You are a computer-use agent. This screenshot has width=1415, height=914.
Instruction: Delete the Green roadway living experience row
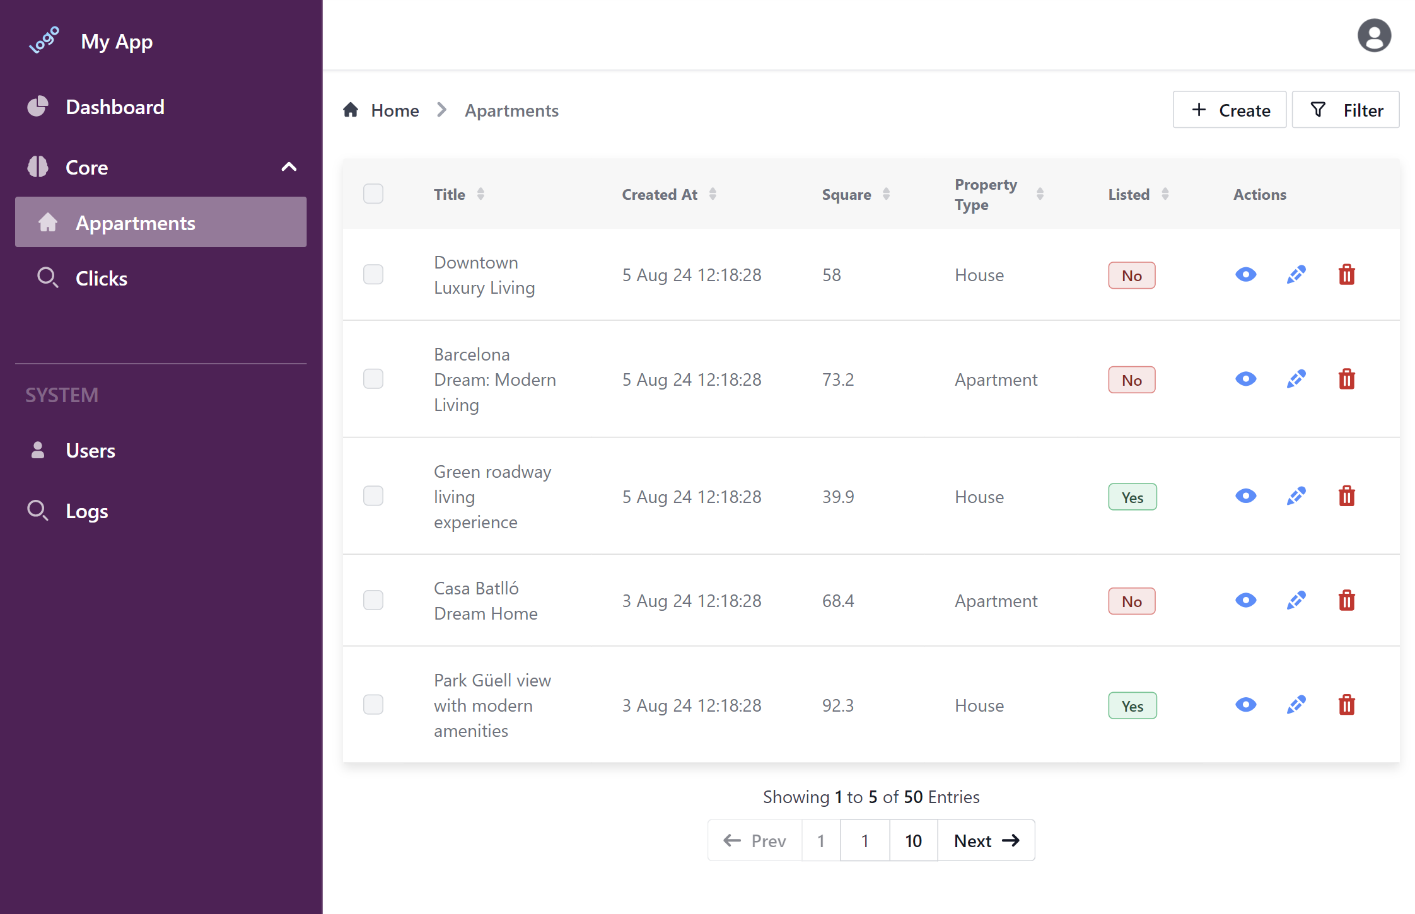(1346, 497)
